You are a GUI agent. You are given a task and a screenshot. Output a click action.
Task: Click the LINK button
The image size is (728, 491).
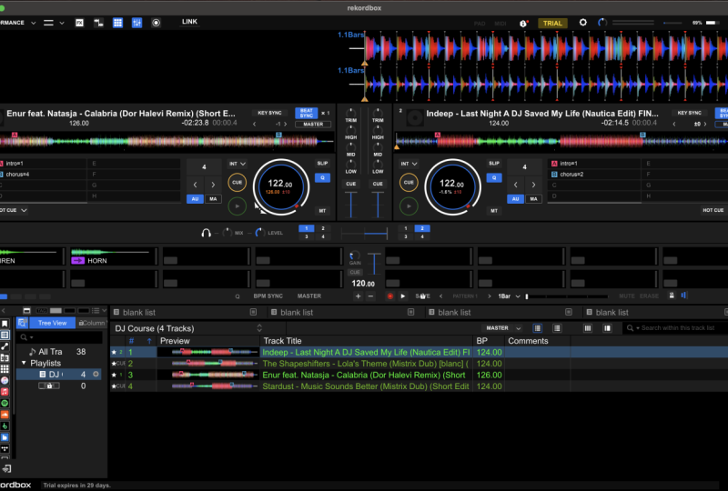coord(189,22)
